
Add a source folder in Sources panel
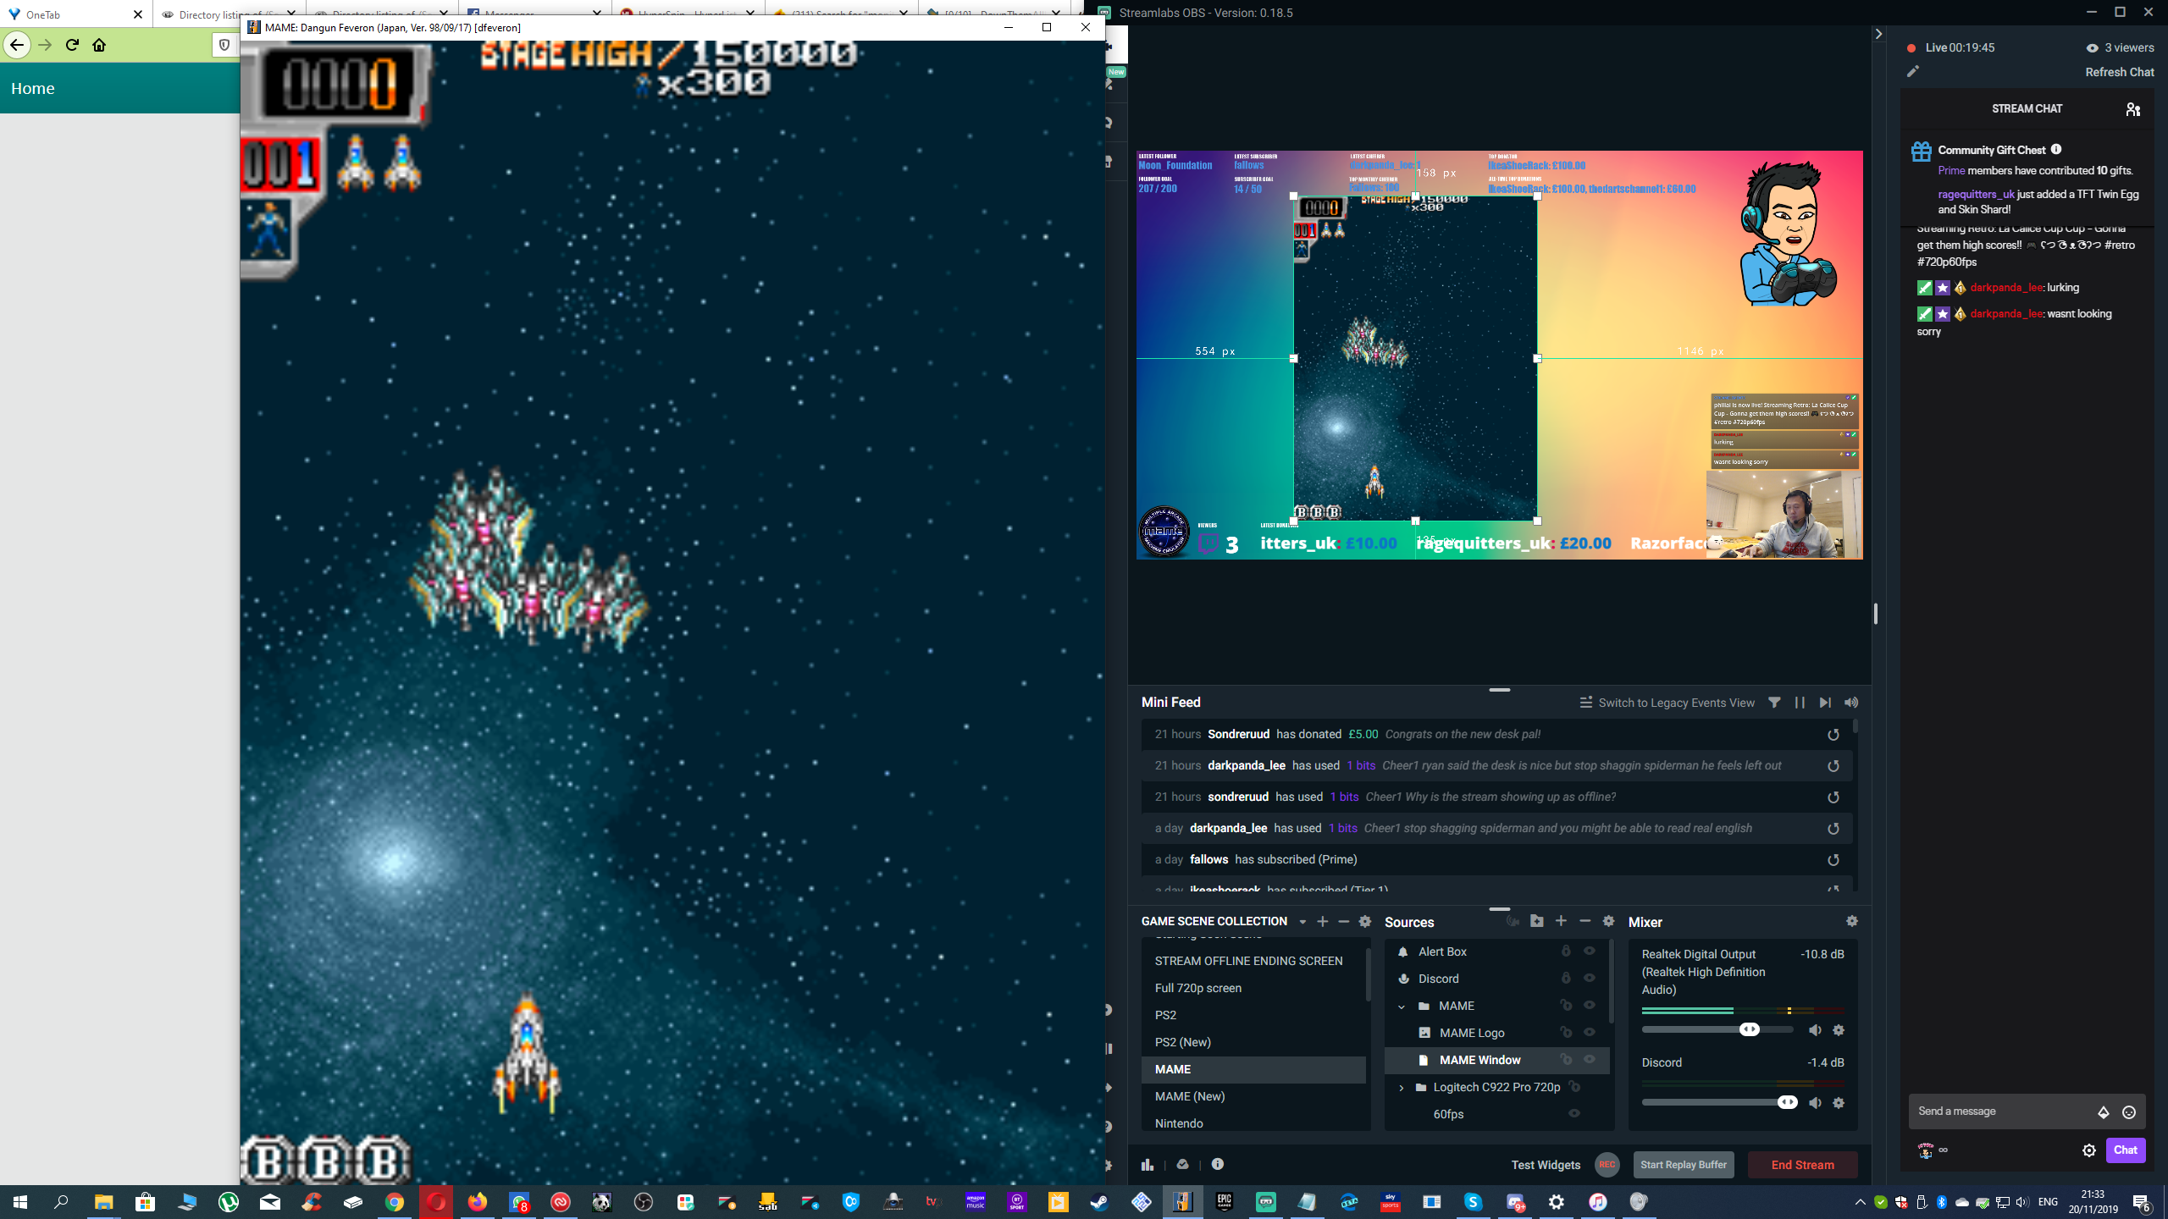(x=1537, y=921)
